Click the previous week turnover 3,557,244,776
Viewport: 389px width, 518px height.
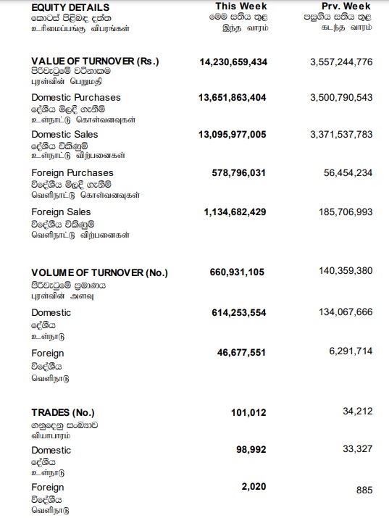click(x=341, y=62)
